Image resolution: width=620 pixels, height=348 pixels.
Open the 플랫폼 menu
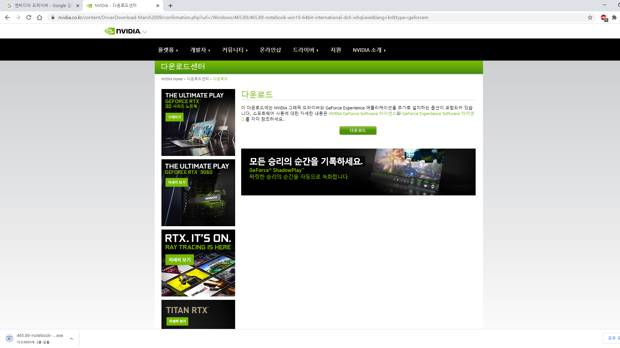pyautogui.click(x=168, y=50)
